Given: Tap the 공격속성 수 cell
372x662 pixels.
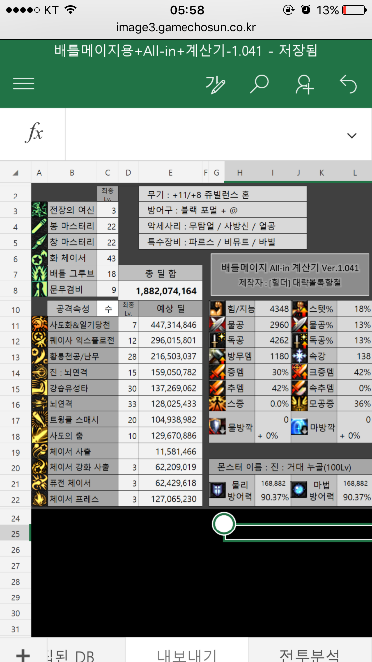Looking at the screenshot, I should [108, 309].
